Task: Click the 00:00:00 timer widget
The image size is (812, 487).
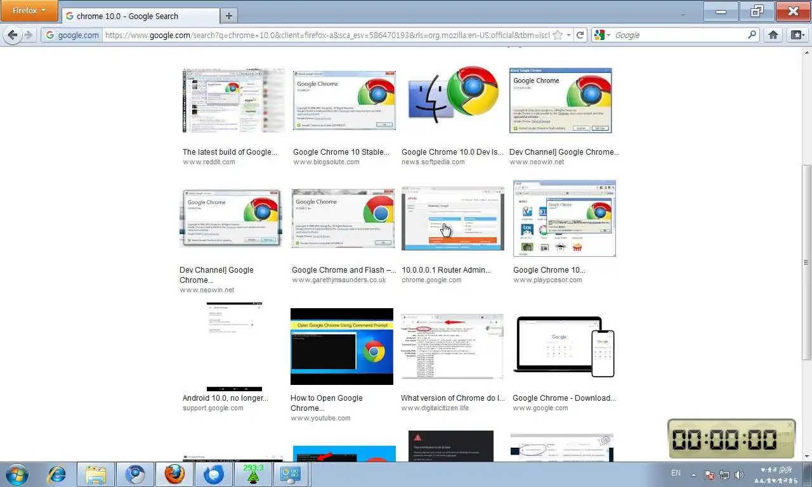Action: pos(731,439)
